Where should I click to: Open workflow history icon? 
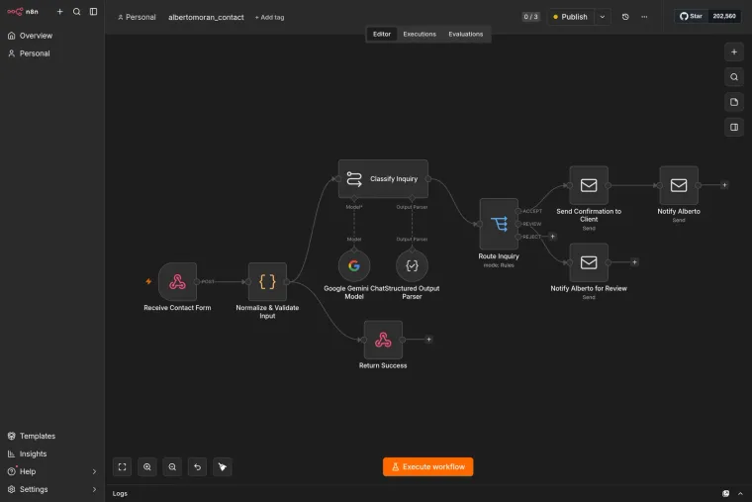coord(625,17)
